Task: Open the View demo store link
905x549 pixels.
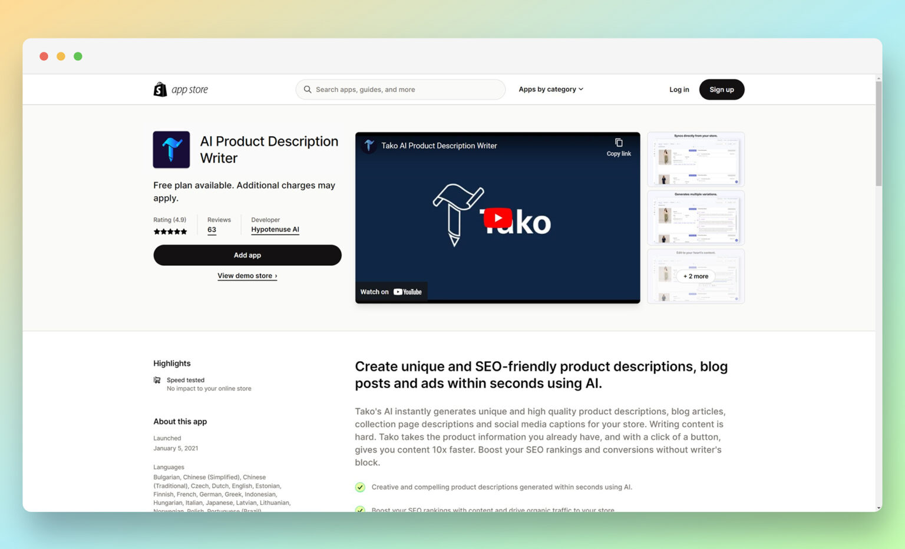Action: pyautogui.click(x=247, y=276)
